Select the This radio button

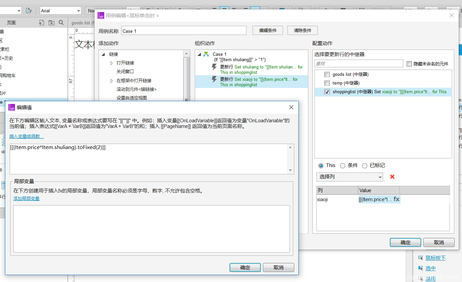click(x=321, y=165)
